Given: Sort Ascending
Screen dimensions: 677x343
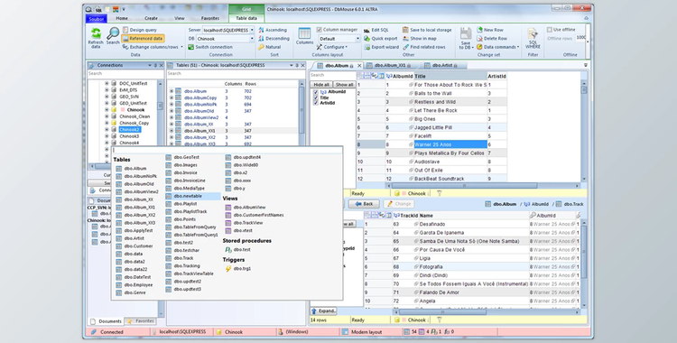Looking at the screenshot, I should (x=273, y=30).
